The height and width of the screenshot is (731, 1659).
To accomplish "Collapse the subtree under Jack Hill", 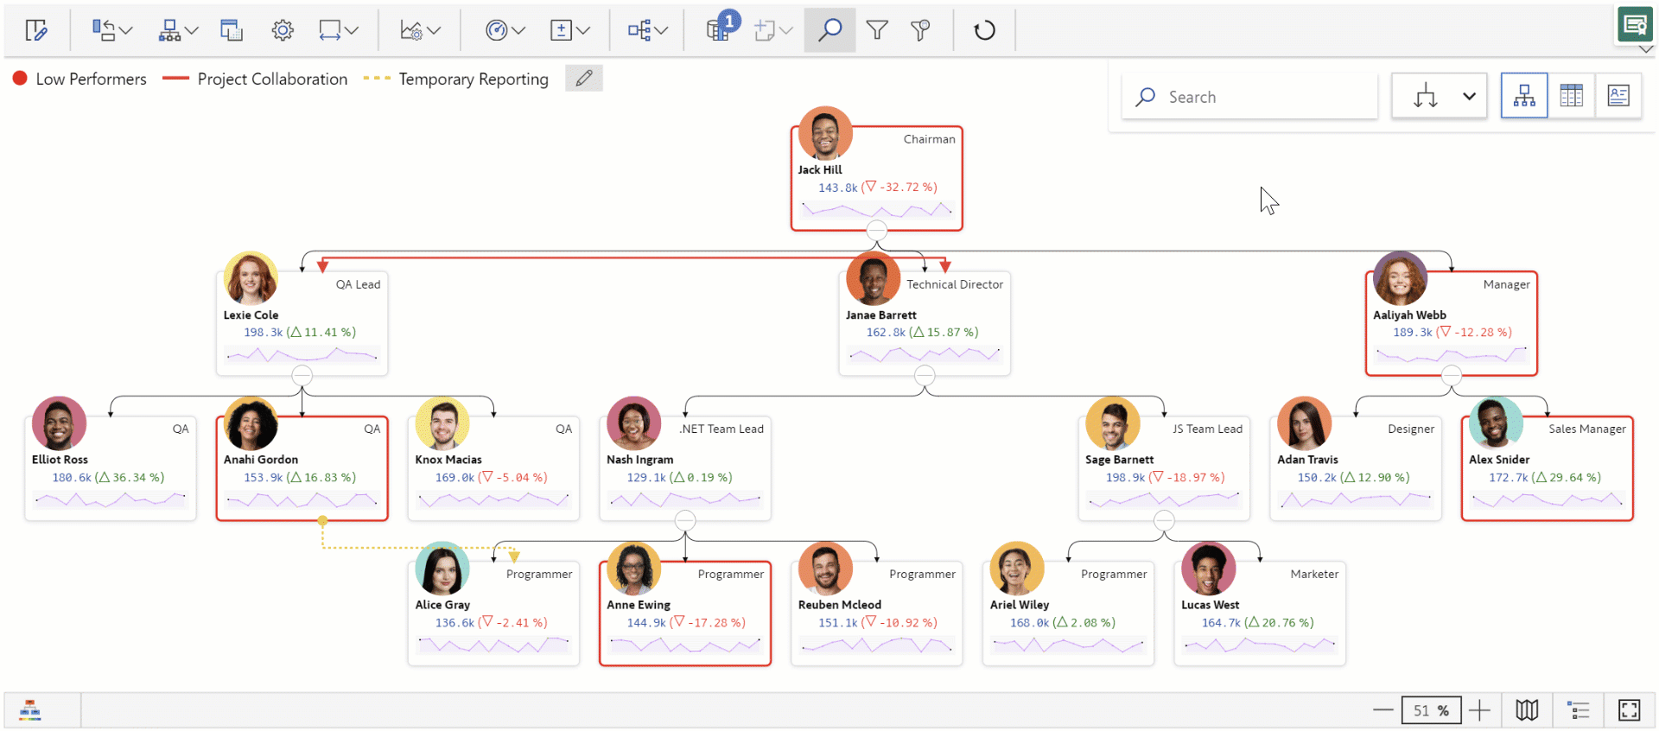I will point(876,231).
